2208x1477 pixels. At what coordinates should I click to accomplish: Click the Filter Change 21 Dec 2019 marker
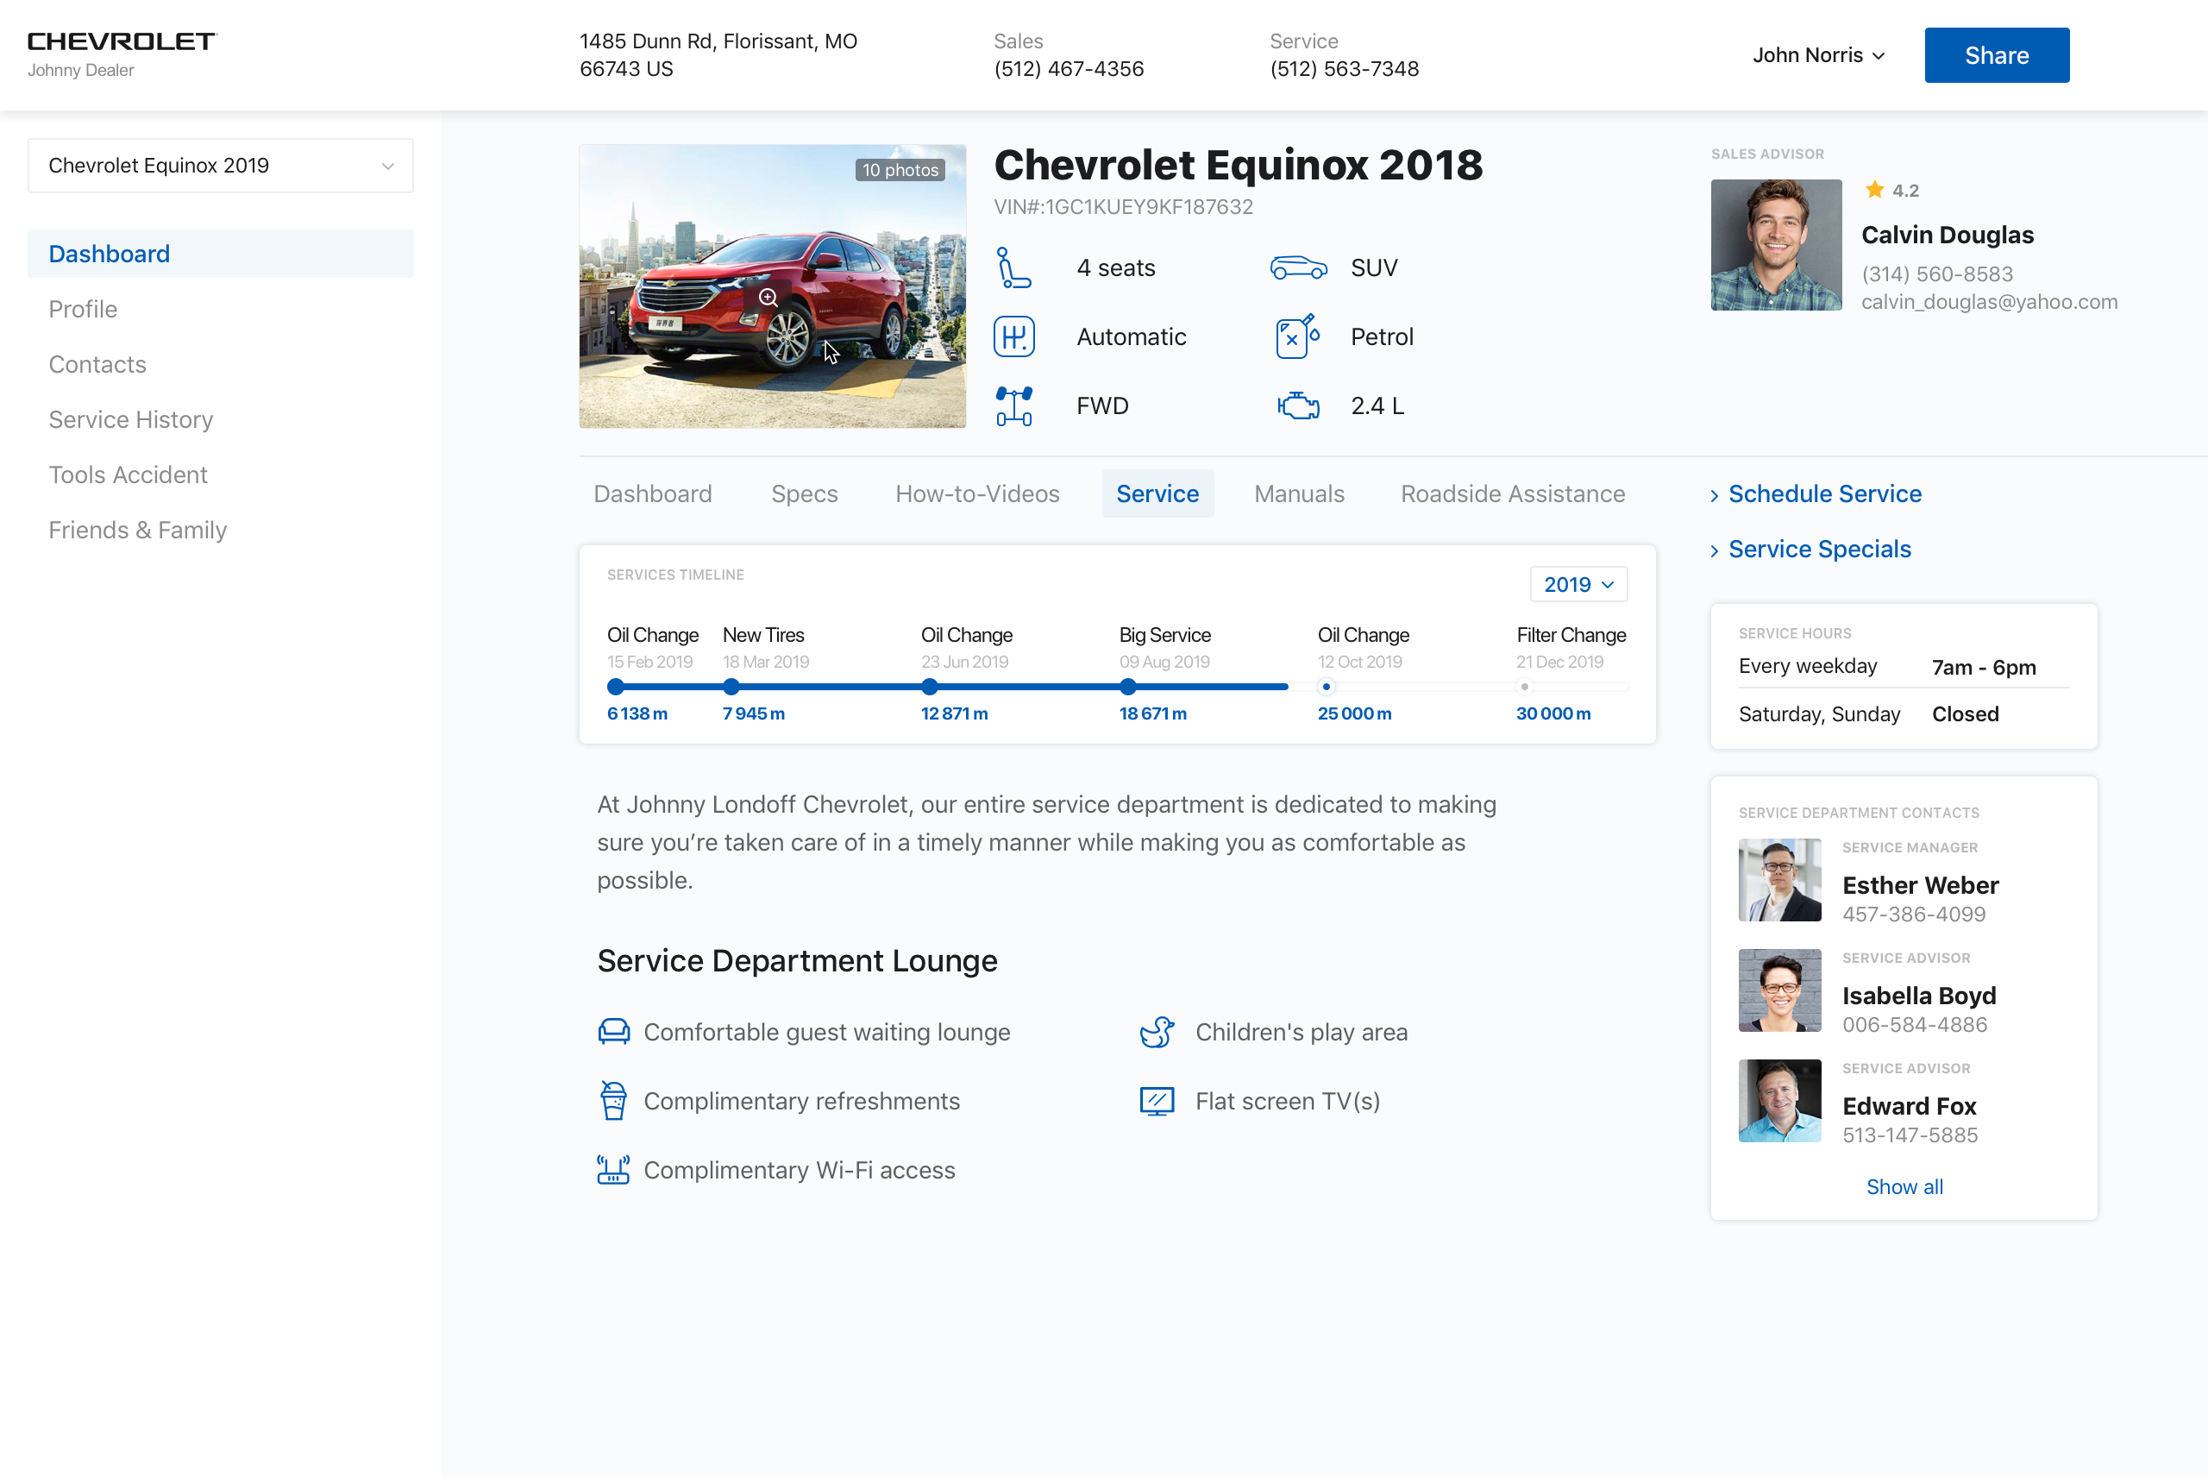1526,687
